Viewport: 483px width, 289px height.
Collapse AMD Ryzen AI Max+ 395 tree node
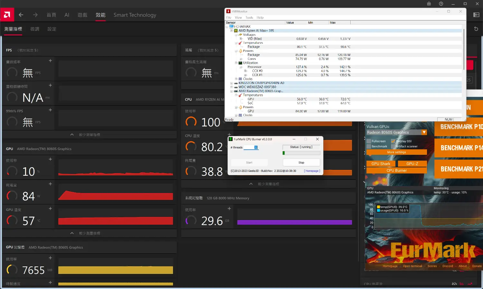pyautogui.click(x=231, y=31)
